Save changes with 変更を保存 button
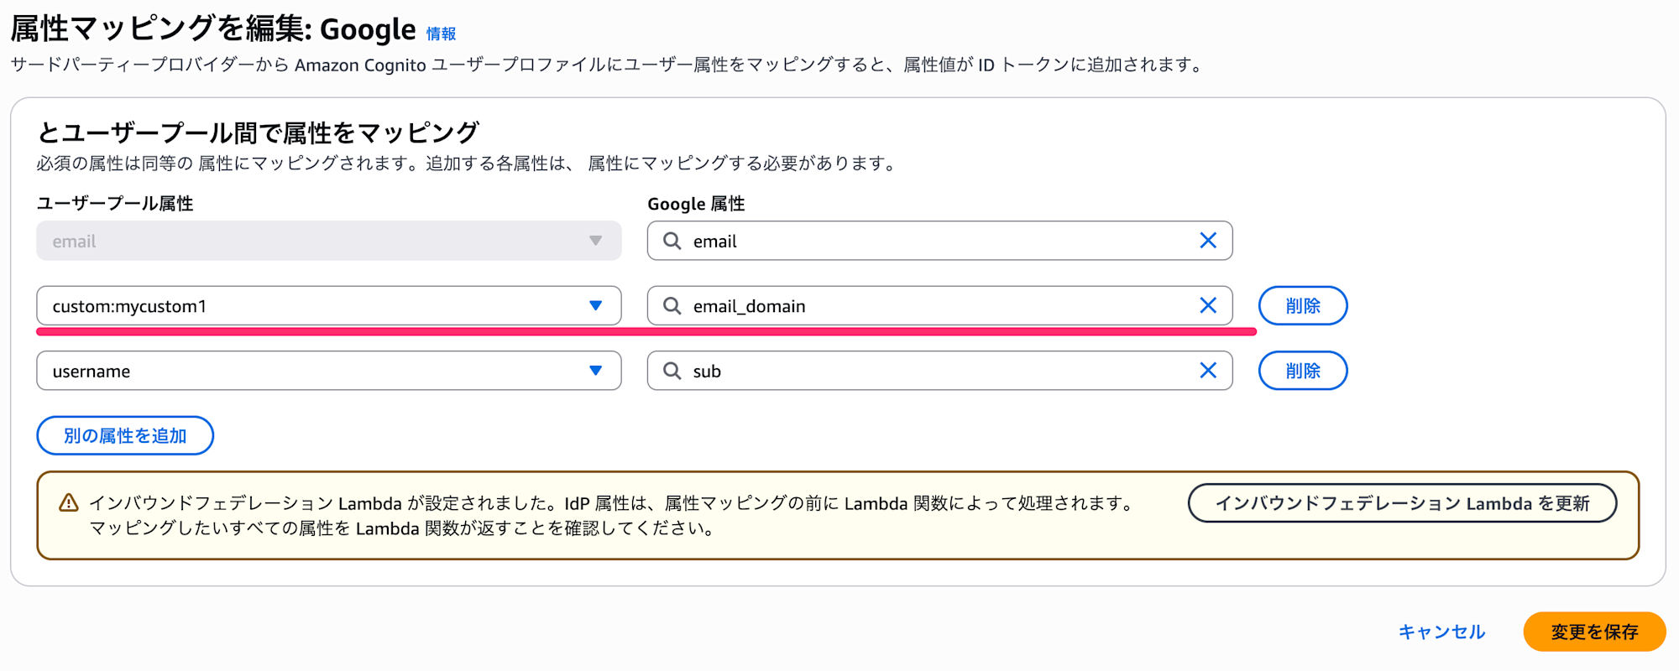The width and height of the screenshot is (1679, 671). (x=1593, y=632)
